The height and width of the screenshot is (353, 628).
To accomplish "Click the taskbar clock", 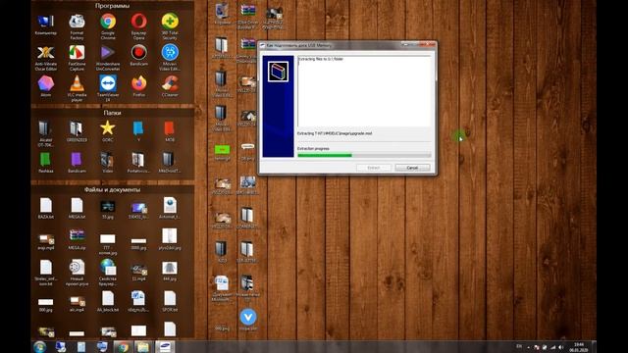I will point(578,347).
